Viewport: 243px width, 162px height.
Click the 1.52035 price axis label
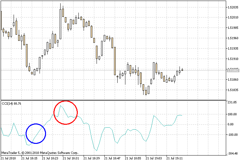[233, 7]
